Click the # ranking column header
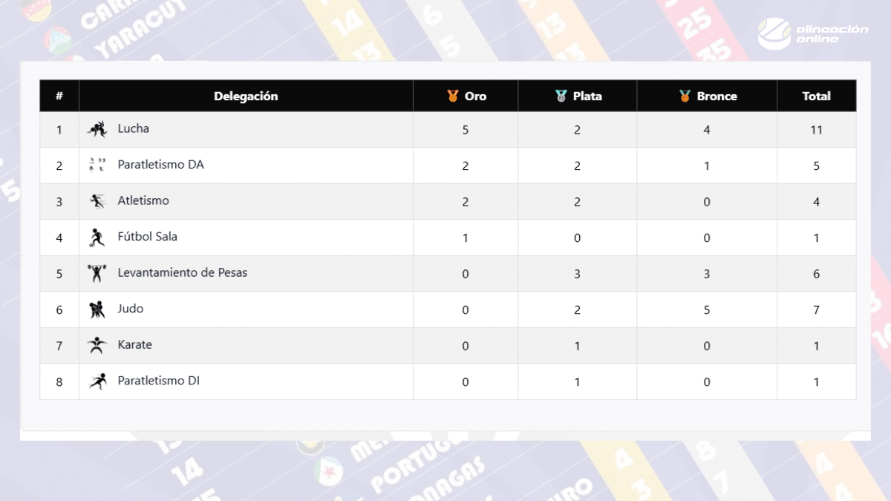The width and height of the screenshot is (891, 501). click(x=59, y=96)
